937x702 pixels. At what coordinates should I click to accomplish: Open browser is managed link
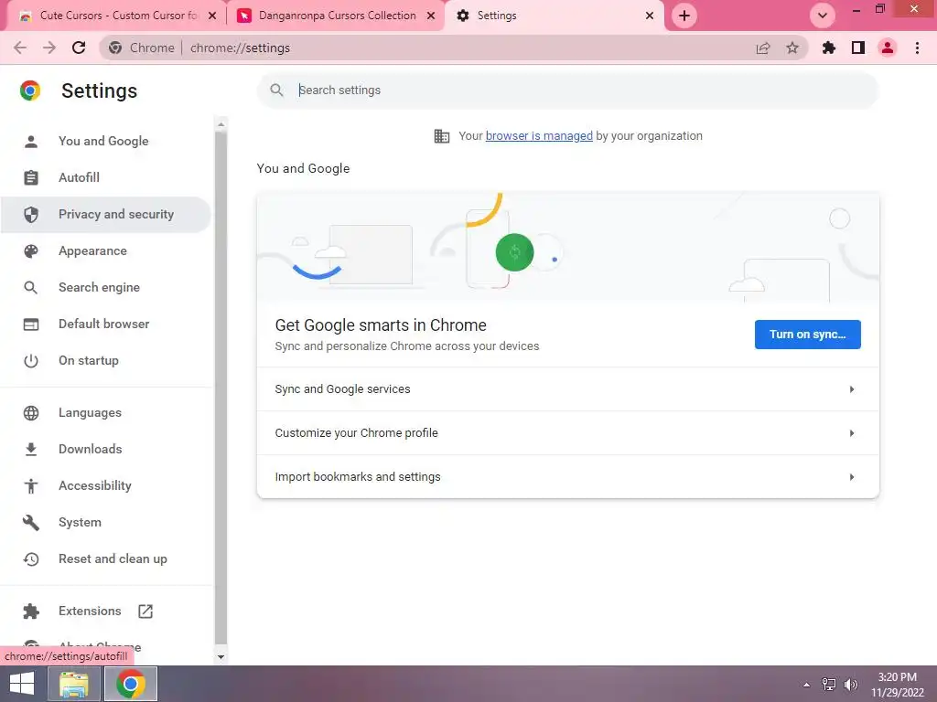(539, 136)
